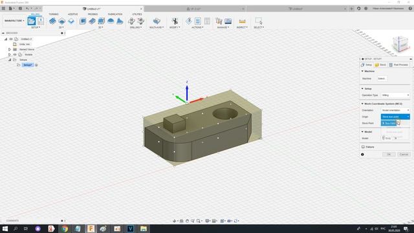Click the Multi-Axis swarf icon
This screenshot has width=414, height=233.
(157, 21)
